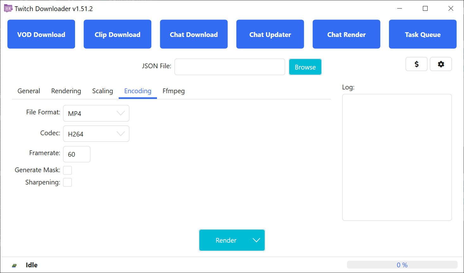Screen dimensions: 464x273
Task: Switch to the General tab
Action: click(29, 91)
